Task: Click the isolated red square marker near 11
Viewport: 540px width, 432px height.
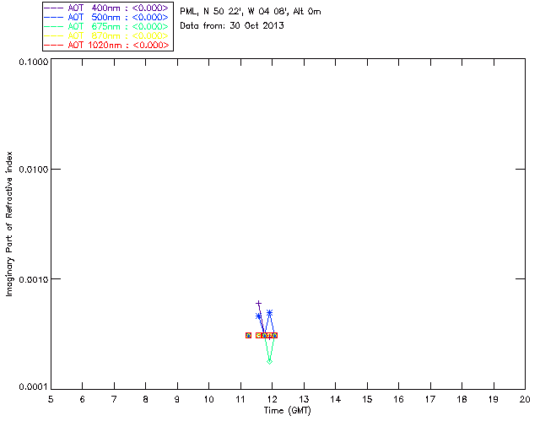Action: (x=248, y=335)
